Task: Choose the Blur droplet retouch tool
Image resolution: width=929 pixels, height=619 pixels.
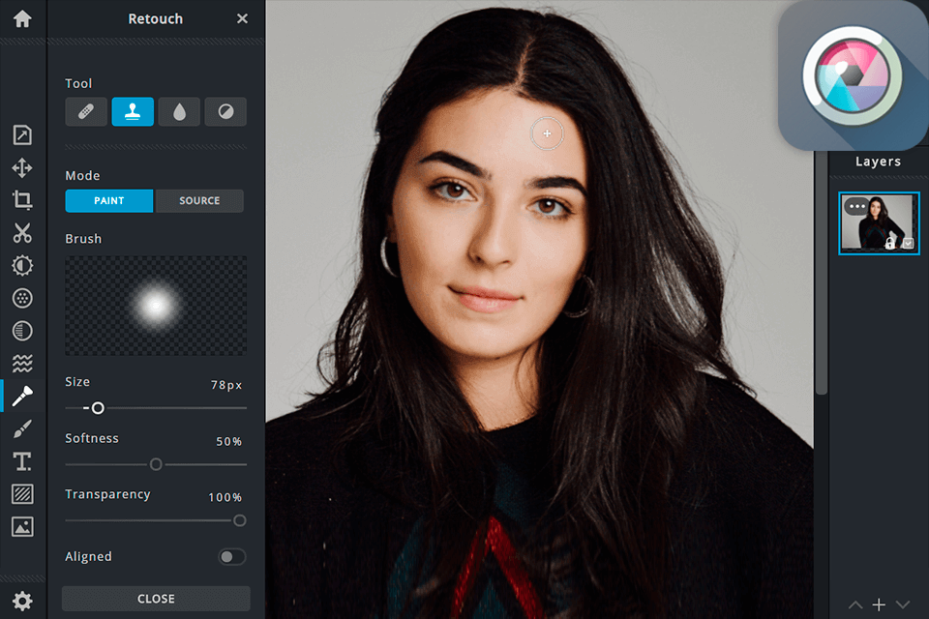Action: click(x=179, y=111)
